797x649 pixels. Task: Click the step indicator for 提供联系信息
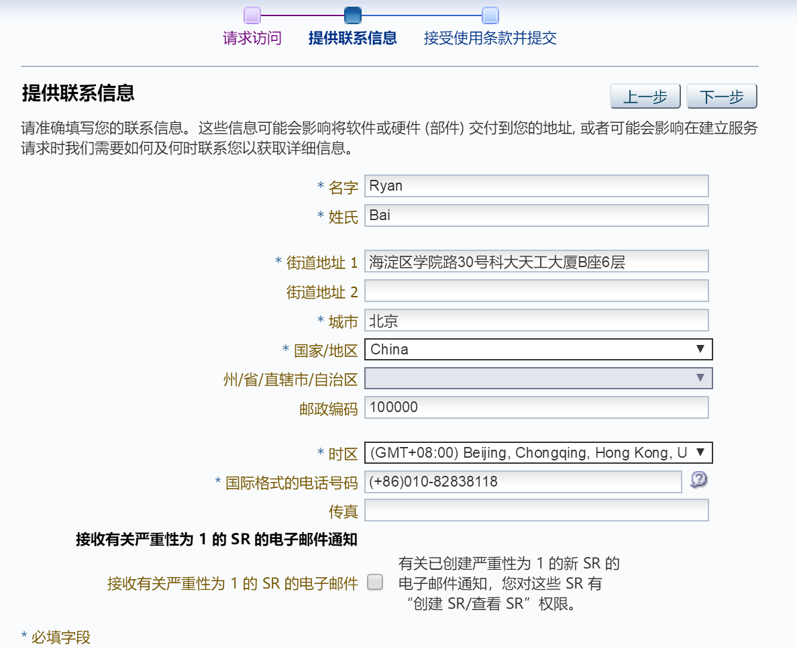coord(354,15)
